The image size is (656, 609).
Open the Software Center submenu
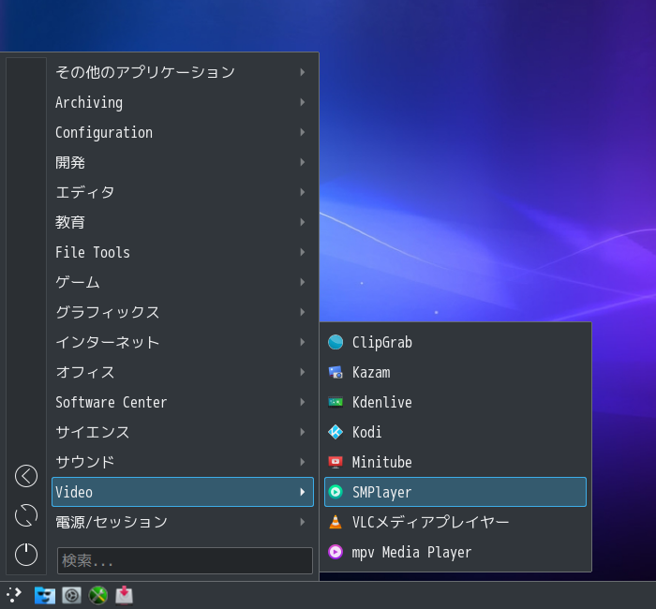[x=183, y=402]
